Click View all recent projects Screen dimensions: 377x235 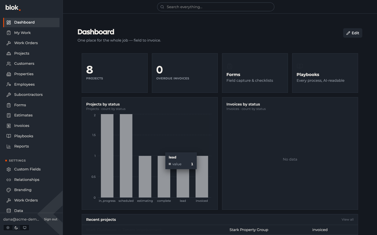[x=347, y=220]
